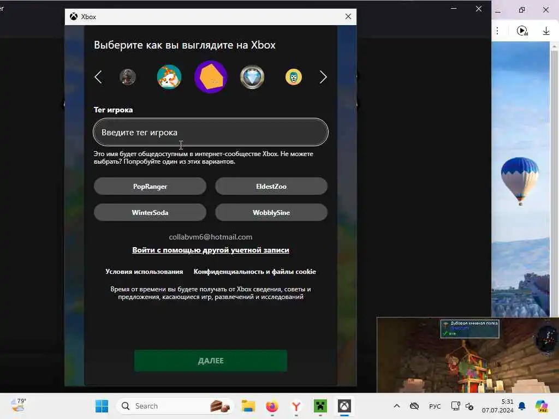Click the chocolate cake search highlight icon
Viewport: 559px width, 419px height.
point(219,406)
